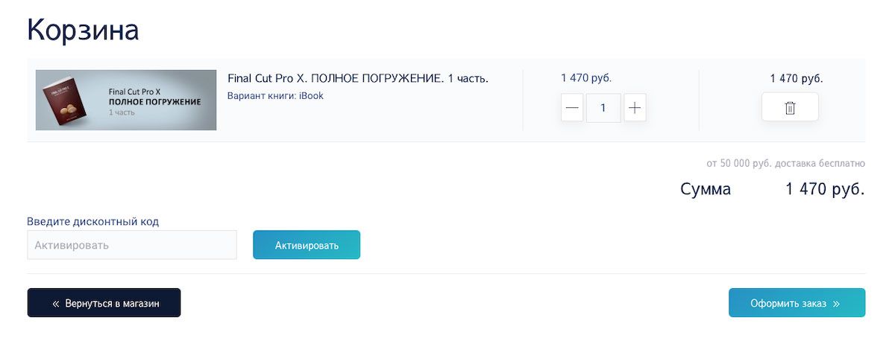This screenshot has width=895, height=341.
Task: Delete the item with the trash icon
Action: pyautogui.click(x=790, y=107)
